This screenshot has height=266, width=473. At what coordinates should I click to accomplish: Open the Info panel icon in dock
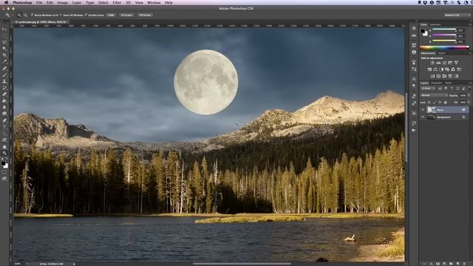click(x=414, y=52)
